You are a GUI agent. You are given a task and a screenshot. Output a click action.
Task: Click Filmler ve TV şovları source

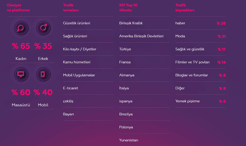pyautogui.click(x=192, y=62)
